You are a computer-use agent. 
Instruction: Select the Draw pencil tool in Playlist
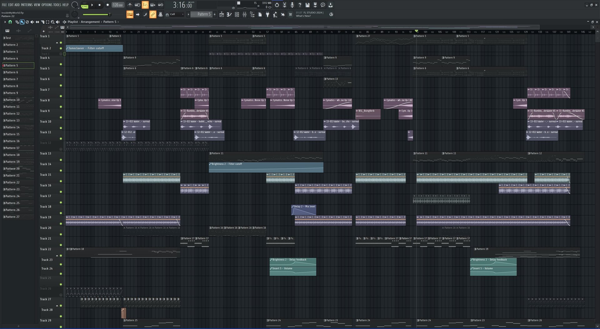(17, 22)
